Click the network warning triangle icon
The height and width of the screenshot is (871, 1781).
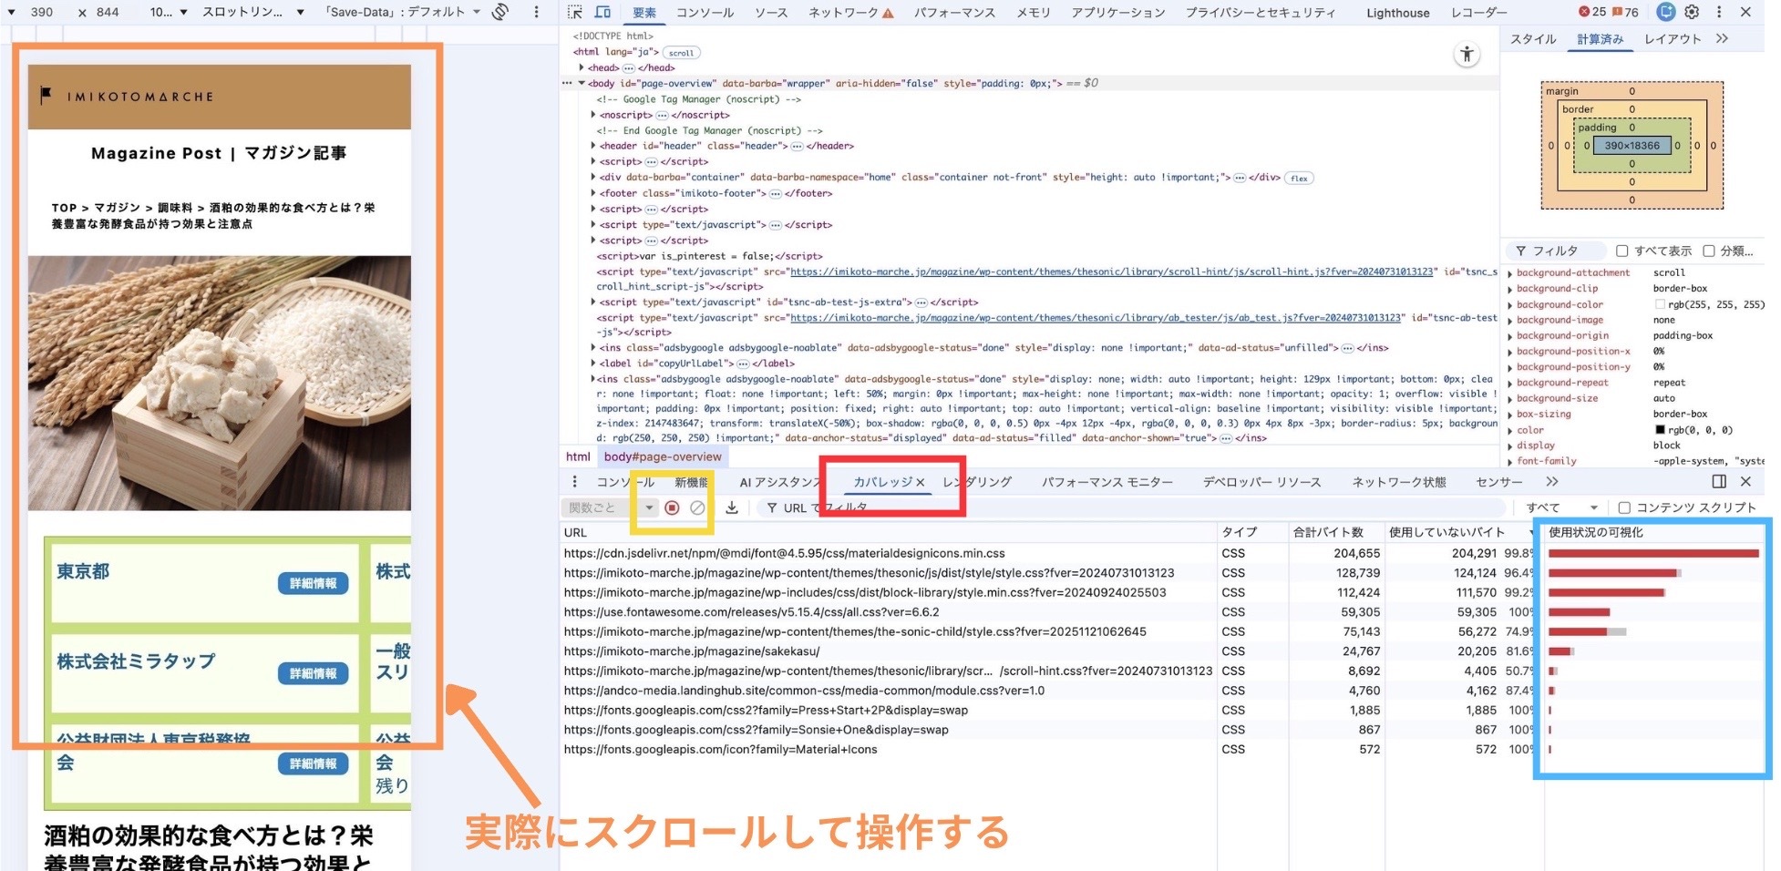pyautogui.click(x=888, y=13)
